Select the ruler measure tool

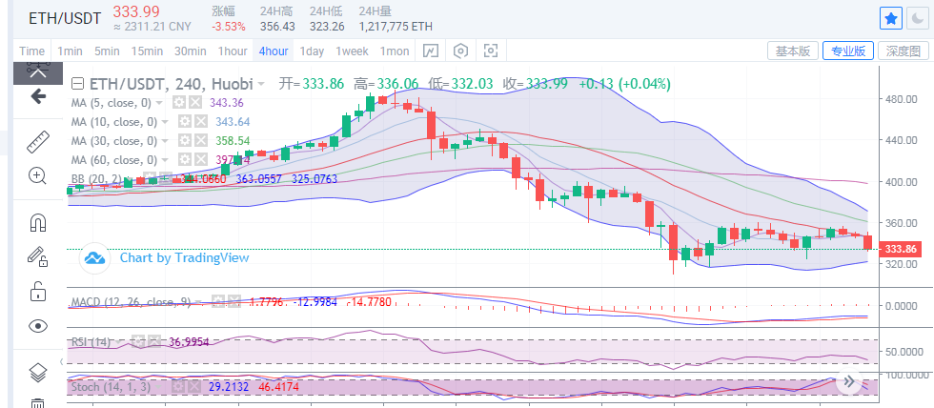click(x=38, y=142)
